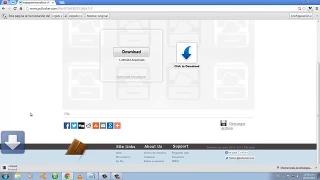Click the Mostrar original button

[x=97, y=16]
